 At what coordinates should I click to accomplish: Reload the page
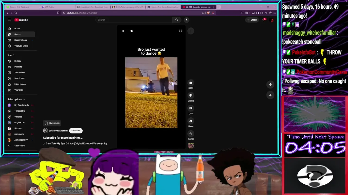click(x=16, y=13)
